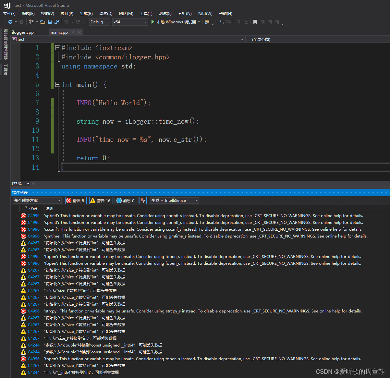Click the first C4996 sprintf error row

point(130,215)
